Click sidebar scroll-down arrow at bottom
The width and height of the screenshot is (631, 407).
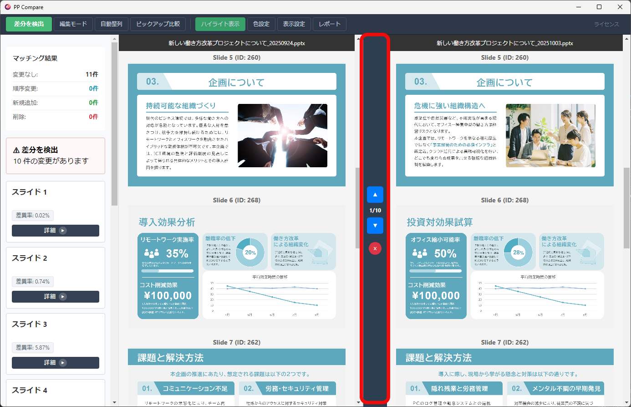(114, 403)
